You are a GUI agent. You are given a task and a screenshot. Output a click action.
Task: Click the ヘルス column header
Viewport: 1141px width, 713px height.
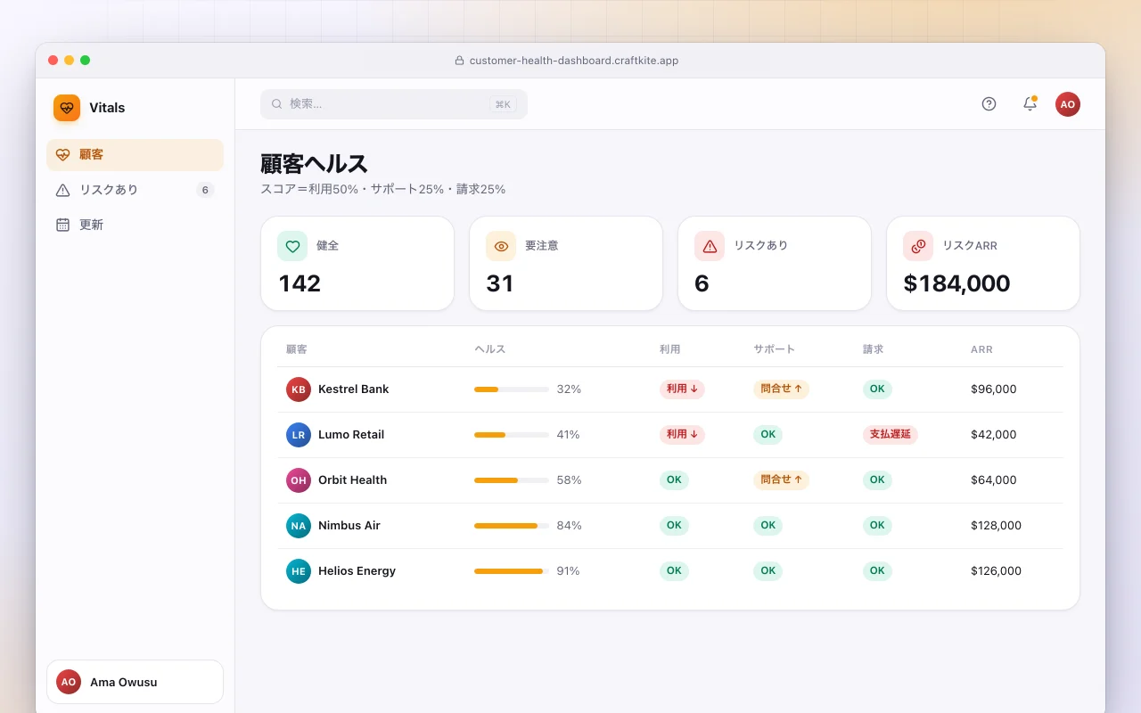[x=490, y=349]
